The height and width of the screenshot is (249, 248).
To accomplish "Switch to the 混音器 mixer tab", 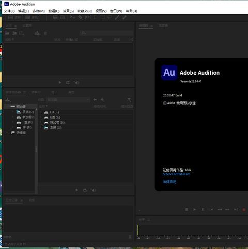I will pyautogui.click(x=163, y=26).
